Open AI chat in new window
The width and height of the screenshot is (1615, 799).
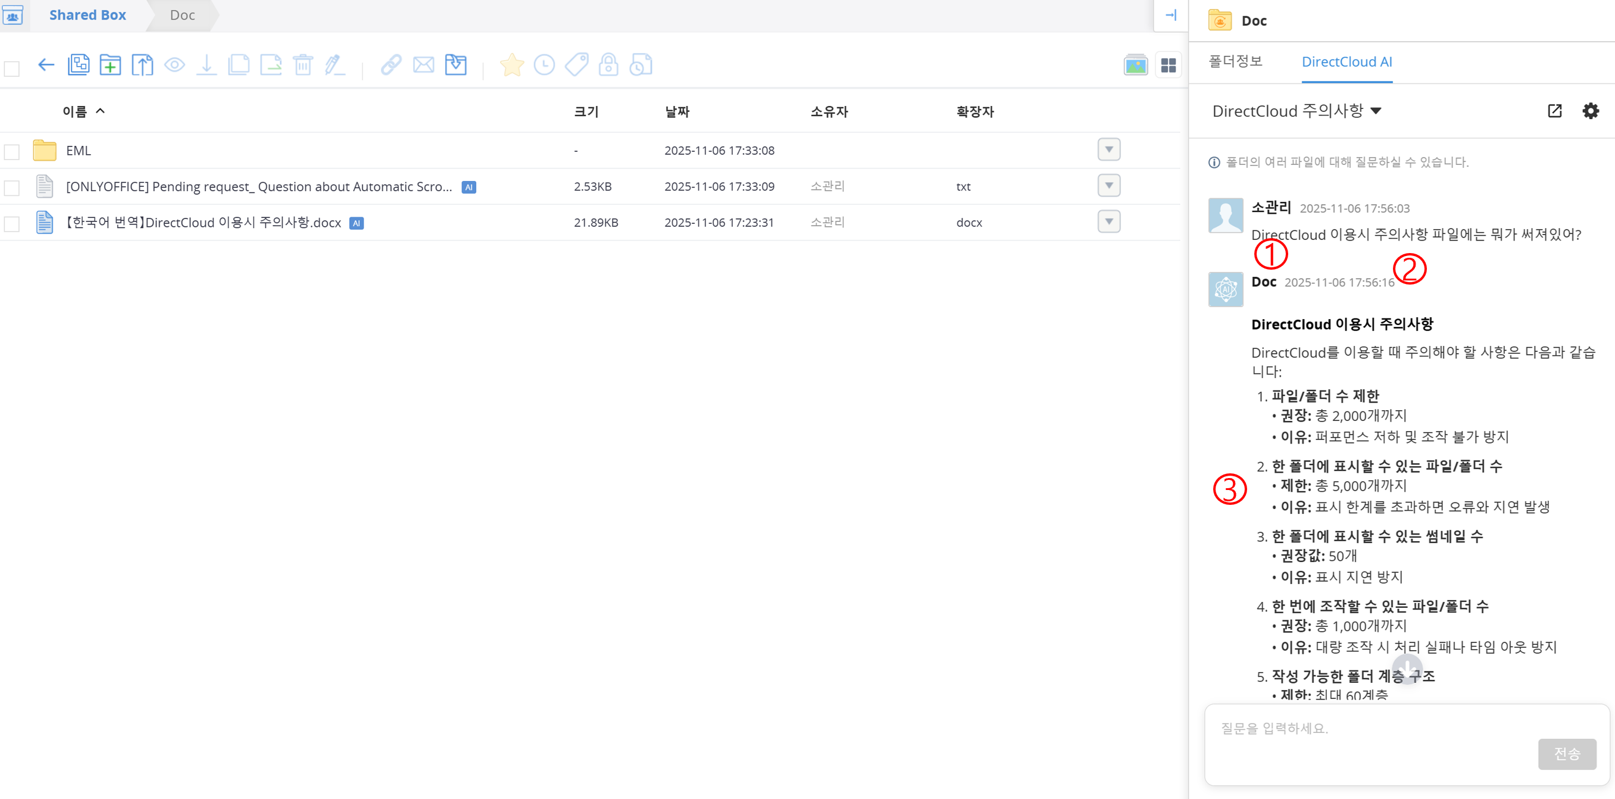click(x=1554, y=111)
